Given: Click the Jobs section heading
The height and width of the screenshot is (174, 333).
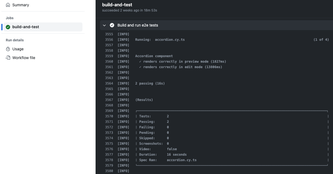Looking at the screenshot, I should pos(10,18).
